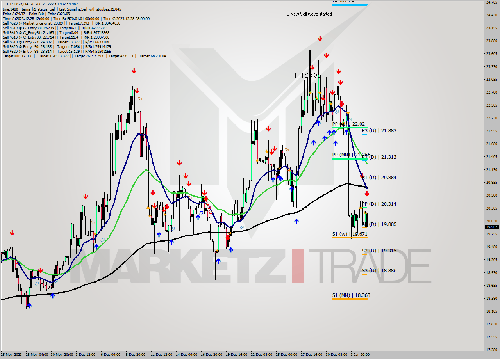This screenshot has width=500, height=359.
Task: Select the 22.230 price axis value
Action: click(491, 118)
